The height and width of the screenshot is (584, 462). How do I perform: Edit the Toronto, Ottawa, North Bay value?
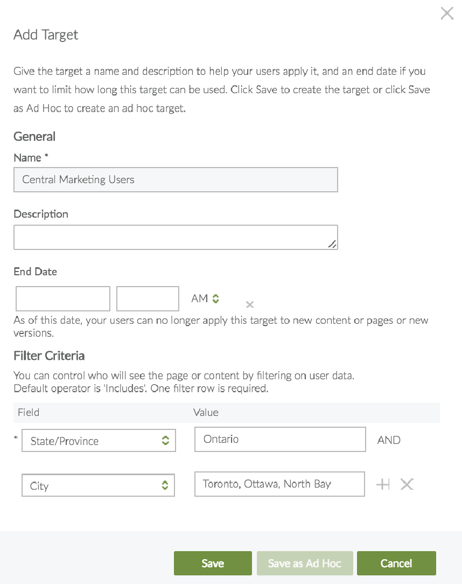click(279, 484)
